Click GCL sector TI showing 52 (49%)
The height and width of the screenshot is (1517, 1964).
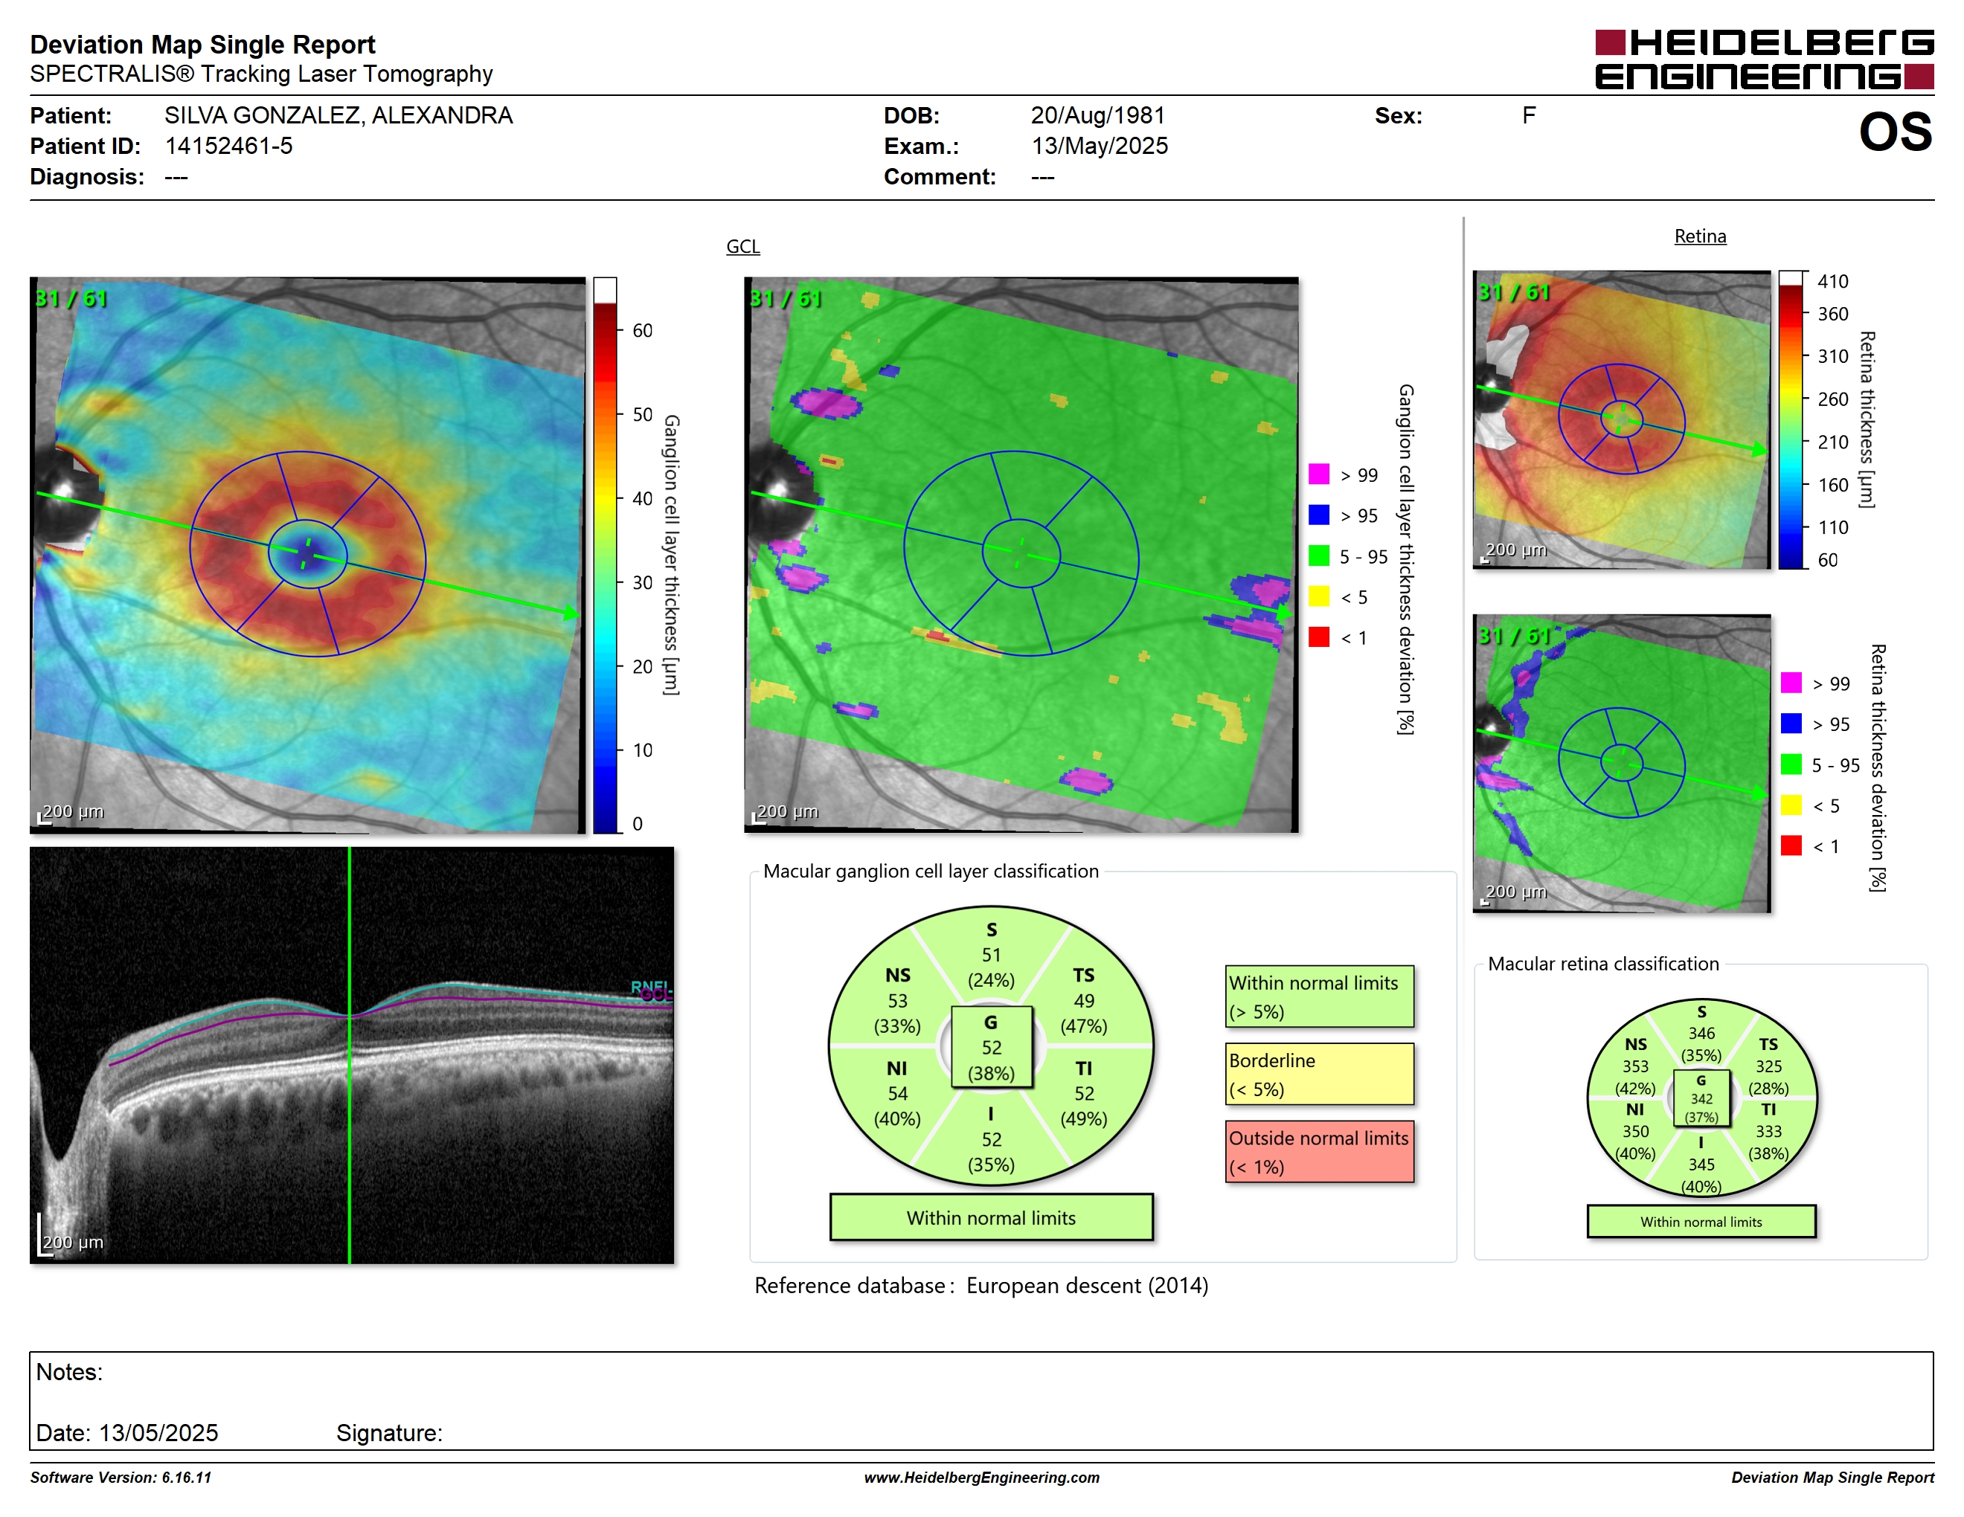(x=1084, y=1094)
